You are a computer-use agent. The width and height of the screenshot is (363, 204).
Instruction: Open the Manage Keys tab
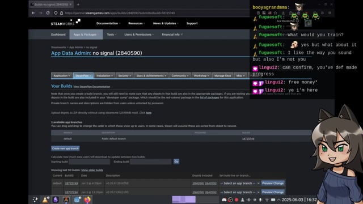[222, 75]
